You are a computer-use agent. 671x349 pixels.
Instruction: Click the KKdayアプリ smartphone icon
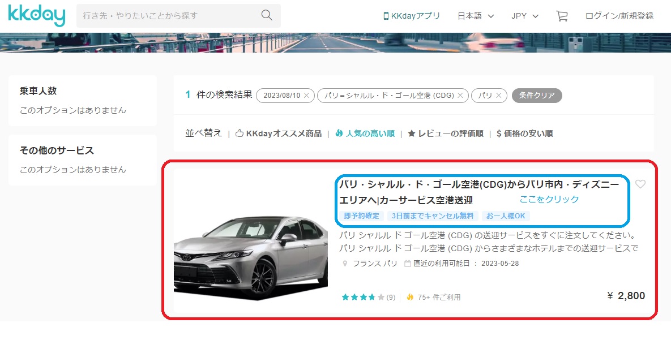tap(387, 16)
